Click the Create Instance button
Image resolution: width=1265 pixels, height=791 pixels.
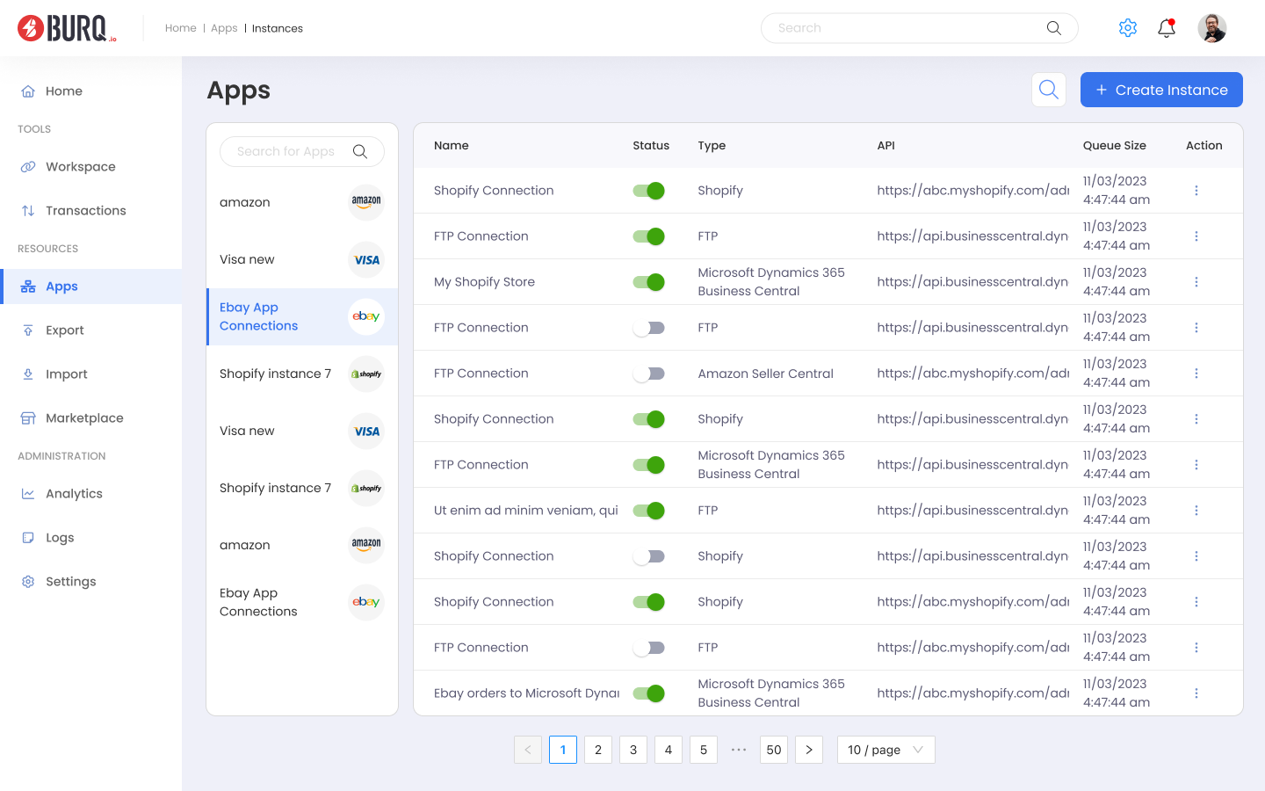pos(1161,90)
